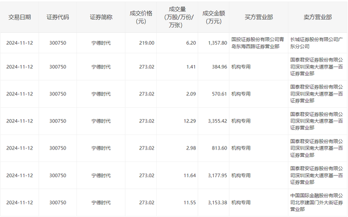Click 国泰君安 seller in the 3,177.95 row
Viewport: 348px width, 217px height.
[x=317, y=176]
